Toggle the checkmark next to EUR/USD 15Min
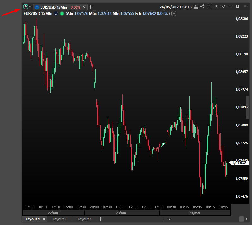Screen dimensions: 252x225 pos(56,14)
